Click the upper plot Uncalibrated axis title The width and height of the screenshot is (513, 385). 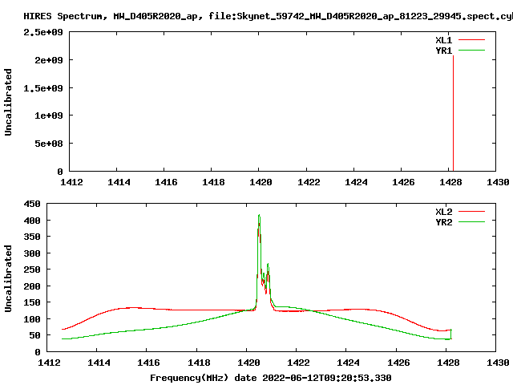[x=8, y=102]
